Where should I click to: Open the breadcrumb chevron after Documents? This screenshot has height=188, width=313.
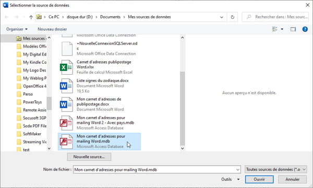pyautogui.click(x=124, y=17)
